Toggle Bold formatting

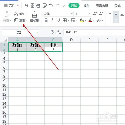pyautogui.click(x=46, y=20)
